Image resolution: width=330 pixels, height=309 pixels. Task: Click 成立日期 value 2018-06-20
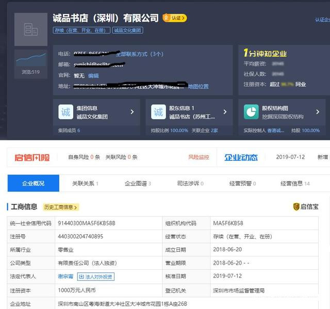click(227, 250)
